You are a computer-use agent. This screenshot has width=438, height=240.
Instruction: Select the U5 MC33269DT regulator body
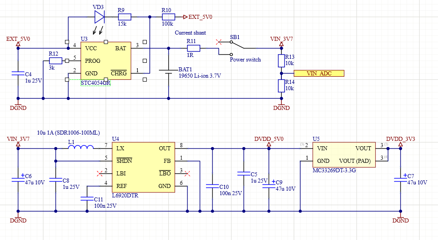[344, 155]
